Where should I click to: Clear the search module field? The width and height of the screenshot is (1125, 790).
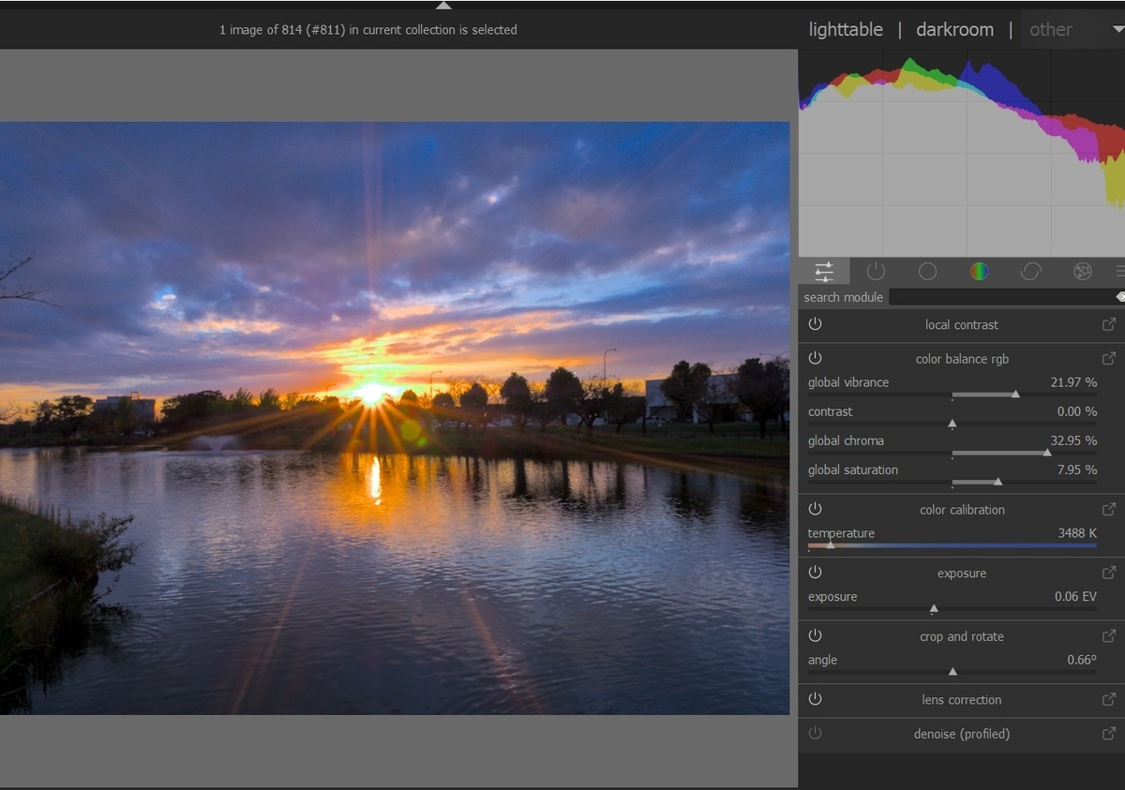coord(1120,297)
